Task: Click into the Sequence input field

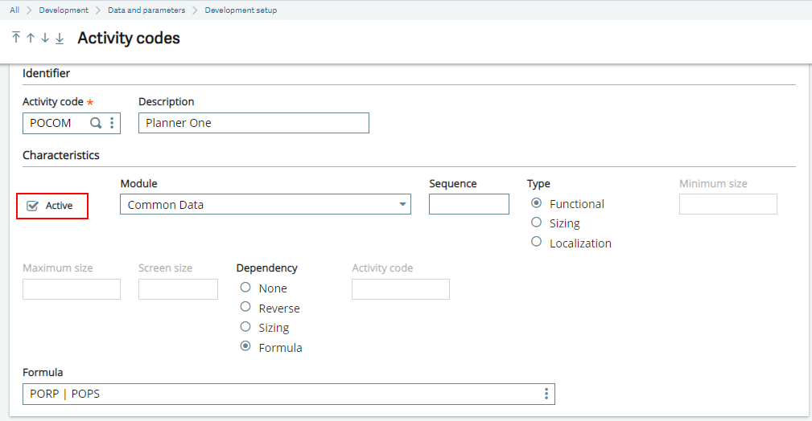Action: pos(468,205)
